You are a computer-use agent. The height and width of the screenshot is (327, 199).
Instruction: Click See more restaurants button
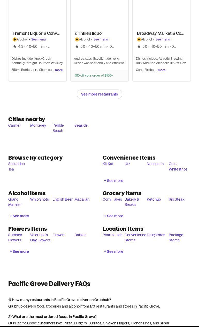[x=99, y=94]
